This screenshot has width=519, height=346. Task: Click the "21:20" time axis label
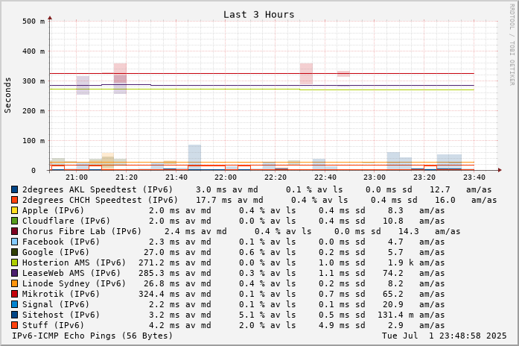(127, 177)
